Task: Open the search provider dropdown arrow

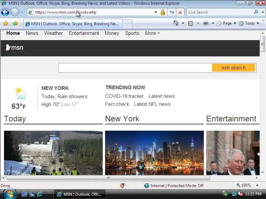Action: click(x=263, y=12)
